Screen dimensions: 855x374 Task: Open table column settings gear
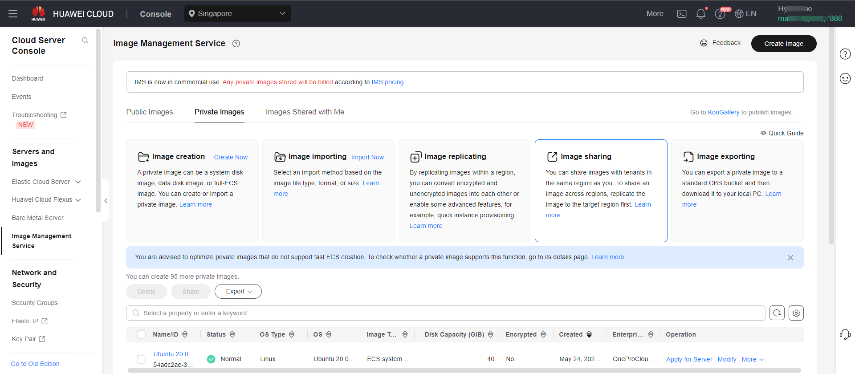tap(796, 313)
